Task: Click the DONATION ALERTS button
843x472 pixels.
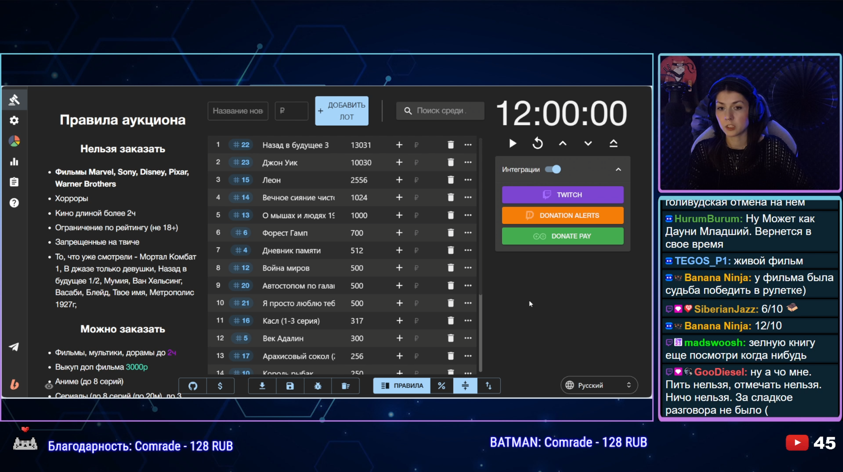Action: pyautogui.click(x=562, y=215)
